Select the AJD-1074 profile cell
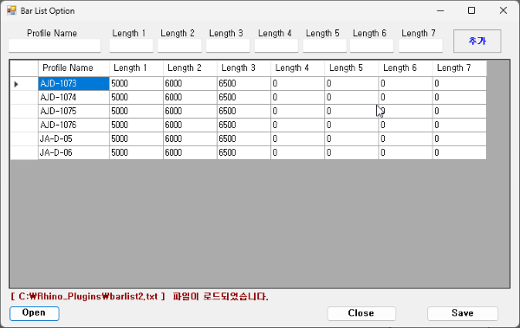This screenshot has height=328, width=520. (74, 98)
